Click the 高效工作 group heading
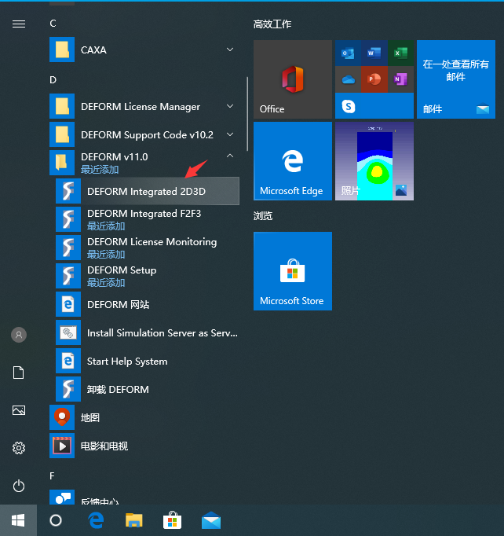Screen dimensions: 504x536 click(x=272, y=24)
